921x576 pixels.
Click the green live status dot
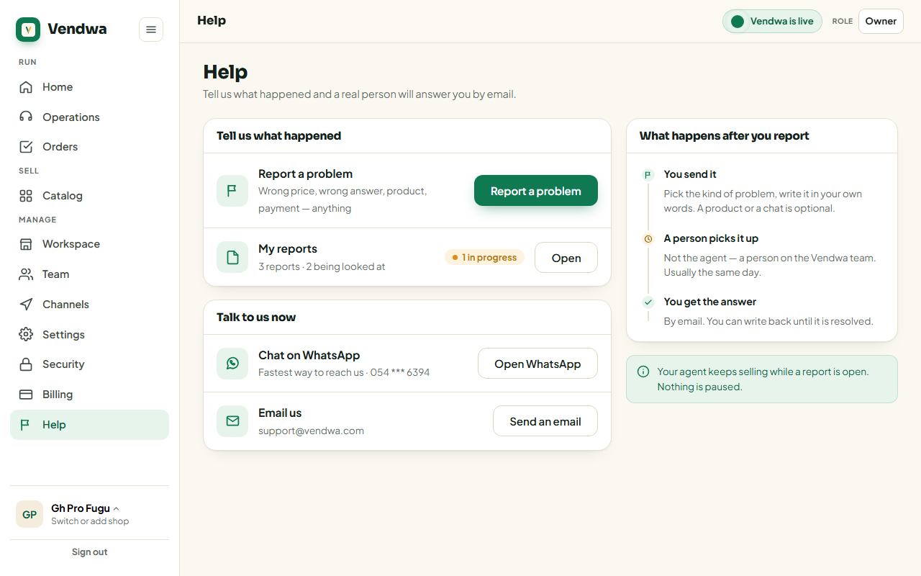(737, 22)
